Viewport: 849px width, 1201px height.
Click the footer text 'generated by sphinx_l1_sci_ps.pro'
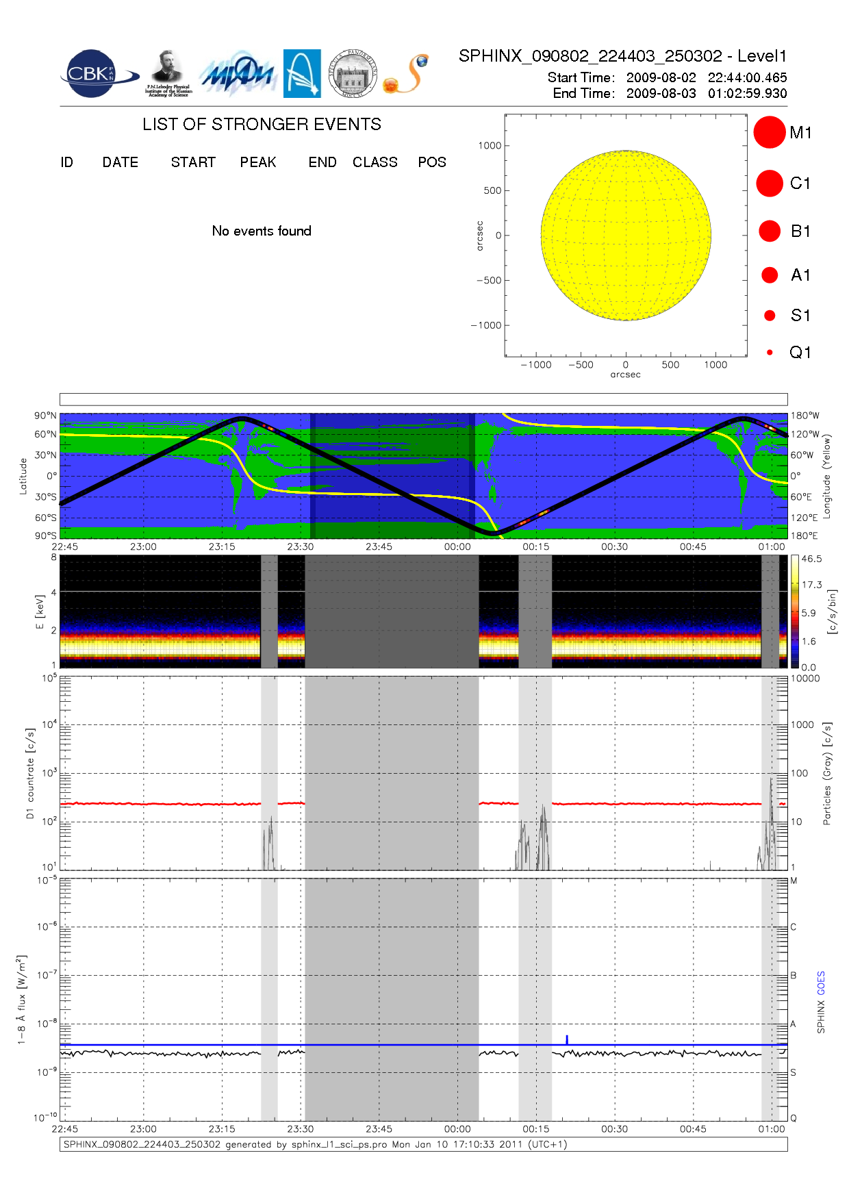coord(306,1144)
